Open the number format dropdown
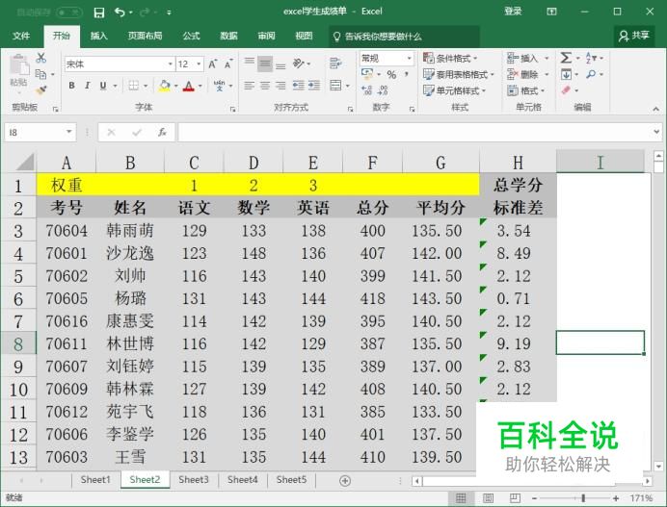Screen dimensions: 667x507 (x=410, y=58)
